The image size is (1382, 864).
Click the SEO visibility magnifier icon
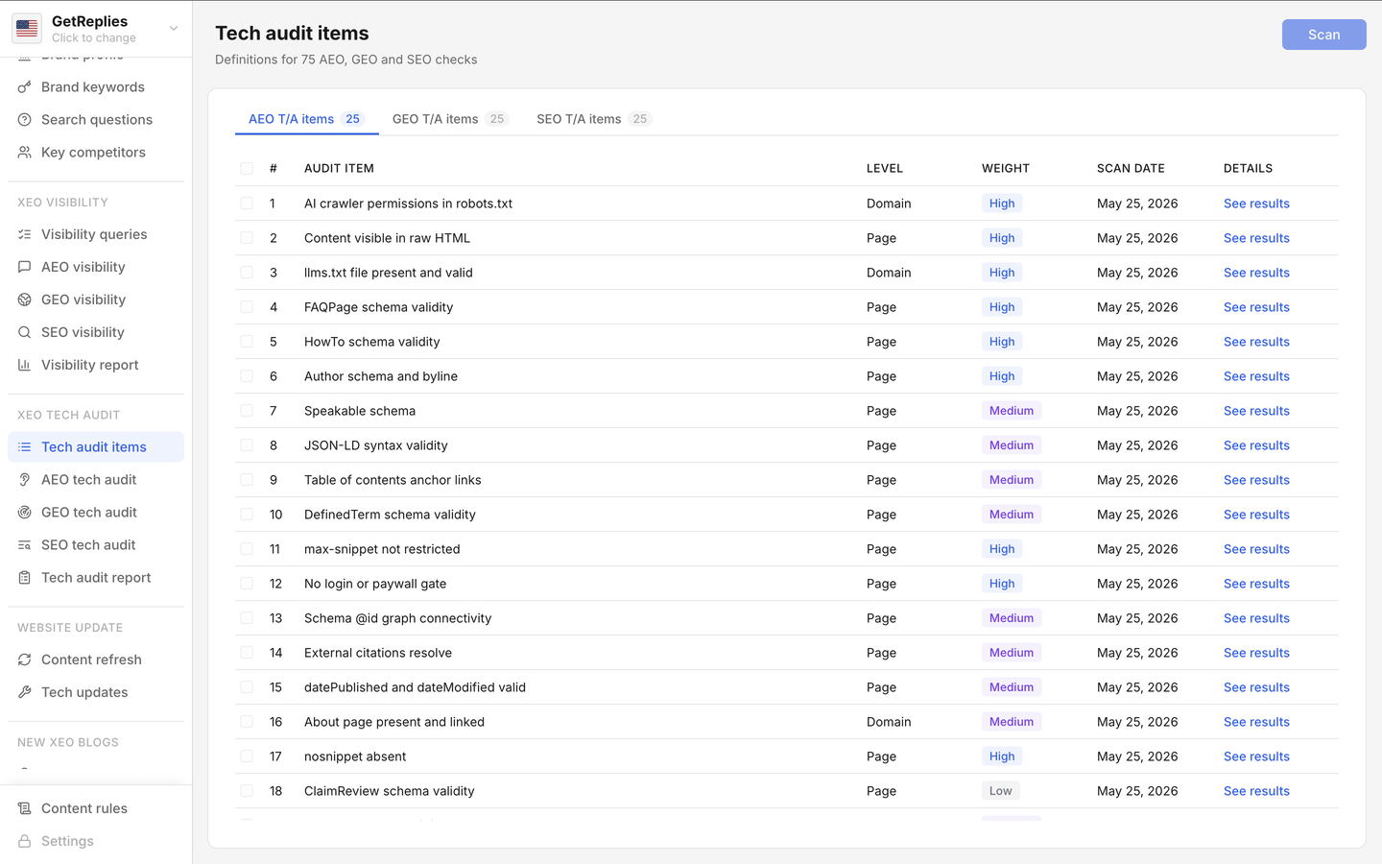click(x=25, y=332)
